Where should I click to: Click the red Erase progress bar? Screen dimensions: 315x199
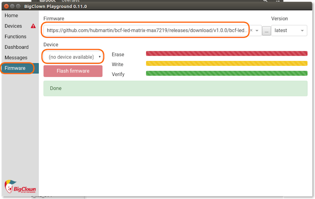pos(226,53)
